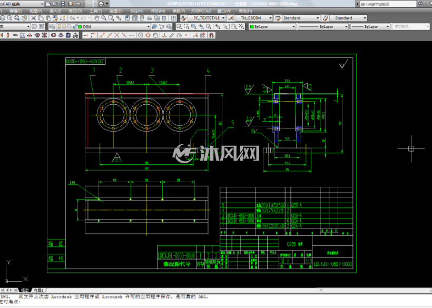Toggle DIM layer freeze sun icon
Image resolution: width=432 pixels, height=308 pixels.
64,26
